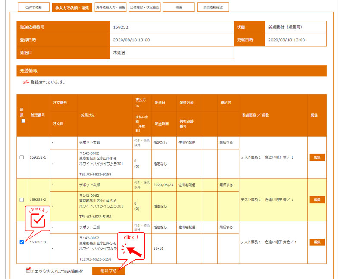Image resolution: width=345 pixels, height=279 pixels.
Task: Uncheck the checkbox for row 159252-3
Action: point(22,242)
